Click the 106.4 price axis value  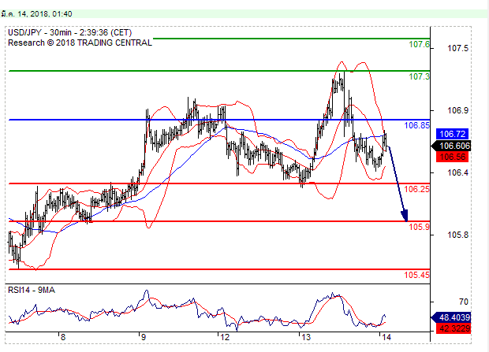coord(457,172)
